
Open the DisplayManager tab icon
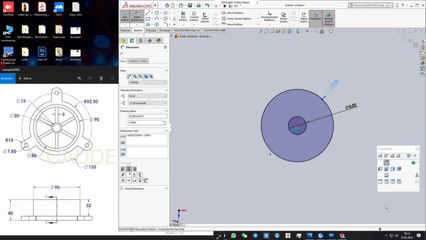pyautogui.click(x=158, y=41)
